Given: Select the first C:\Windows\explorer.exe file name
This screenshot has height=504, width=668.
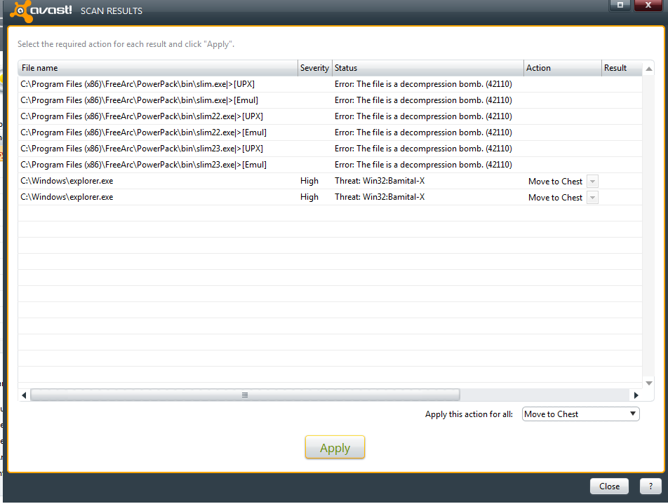Looking at the screenshot, I should click(x=67, y=181).
